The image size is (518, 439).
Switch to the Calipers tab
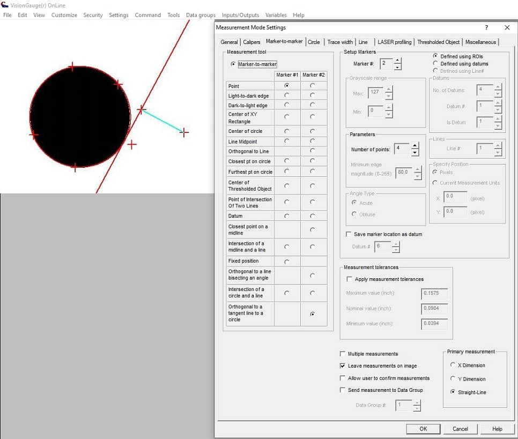pos(251,42)
